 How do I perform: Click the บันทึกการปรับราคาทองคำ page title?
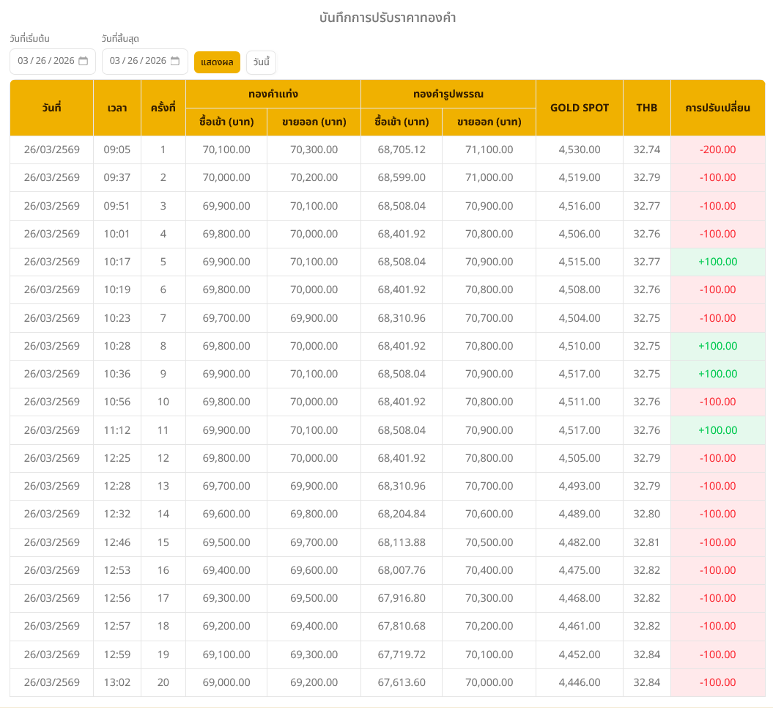point(387,18)
